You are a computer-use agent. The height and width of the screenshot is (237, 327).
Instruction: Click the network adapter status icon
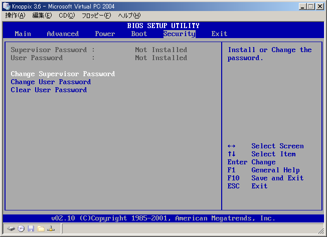[x=51, y=228]
